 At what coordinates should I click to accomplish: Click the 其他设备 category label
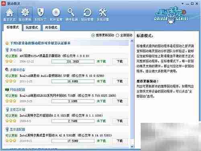16,50
